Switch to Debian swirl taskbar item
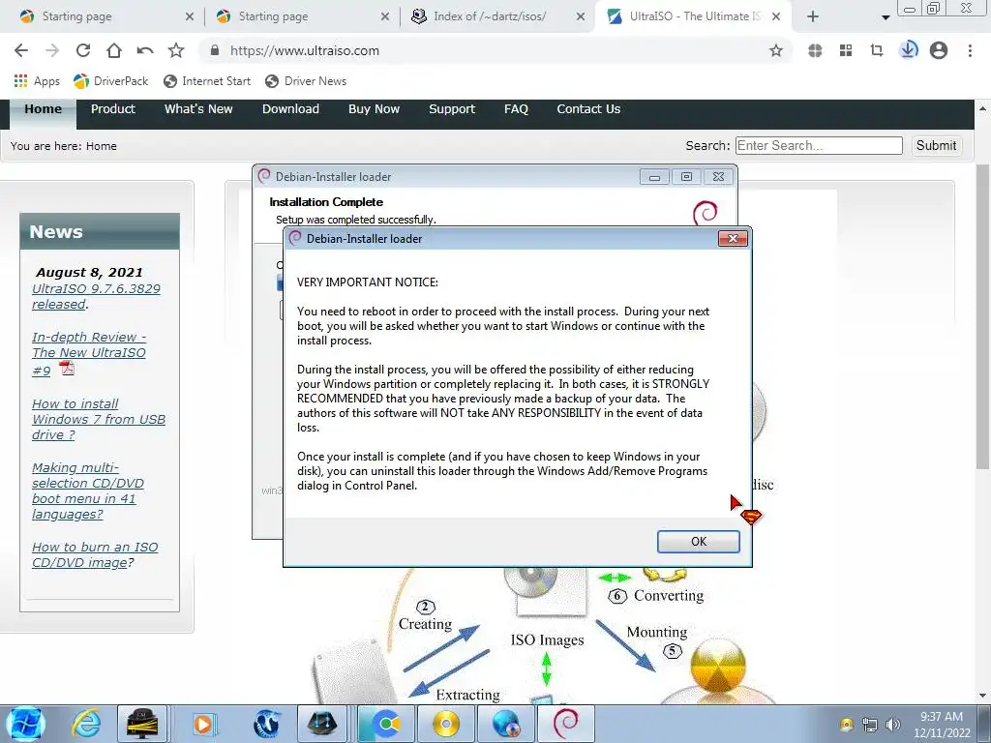 tap(565, 724)
